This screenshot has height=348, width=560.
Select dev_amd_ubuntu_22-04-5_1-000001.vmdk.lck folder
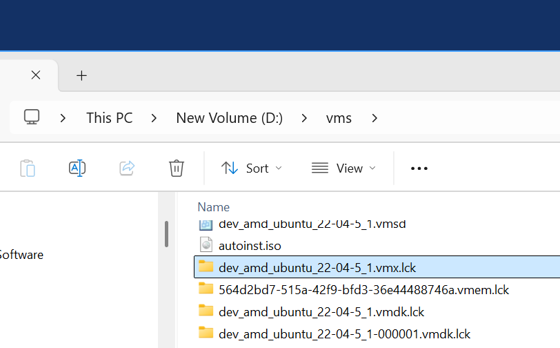coord(344,333)
